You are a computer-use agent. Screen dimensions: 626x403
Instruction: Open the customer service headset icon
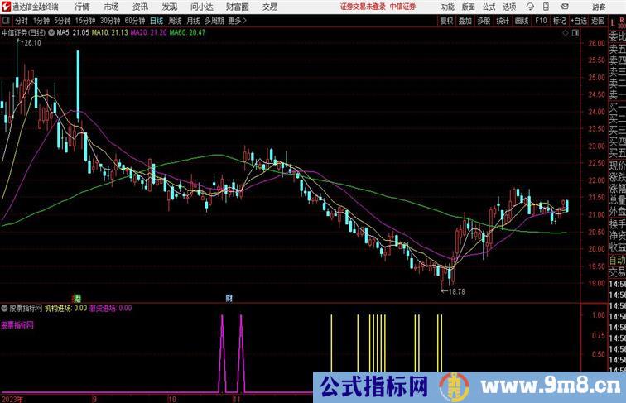point(530,7)
